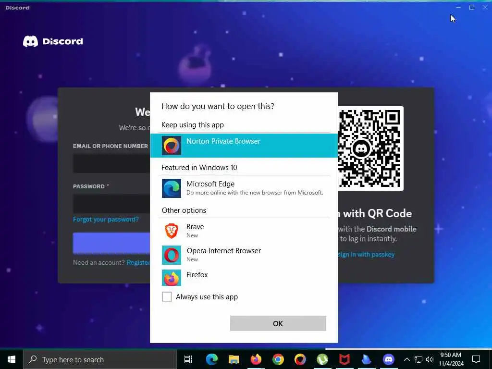Open the volume control tray icon
Image resolution: width=492 pixels, height=369 pixels.
[430, 359]
